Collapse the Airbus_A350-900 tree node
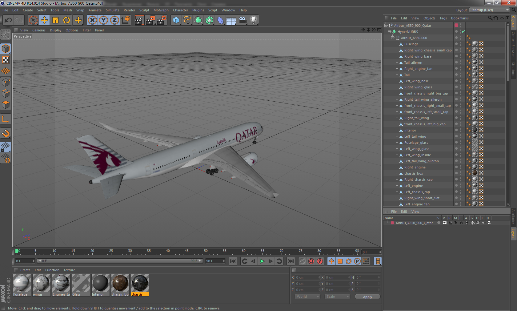 pyautogui.click(x=392, y=38)
